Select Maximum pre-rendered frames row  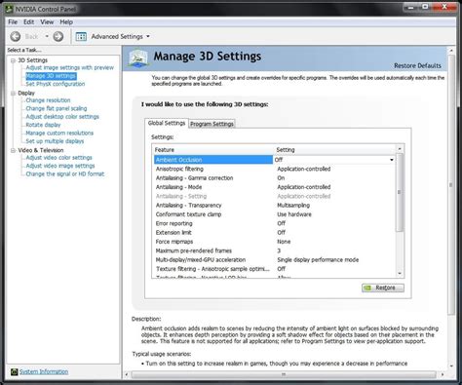coord(275,250)
